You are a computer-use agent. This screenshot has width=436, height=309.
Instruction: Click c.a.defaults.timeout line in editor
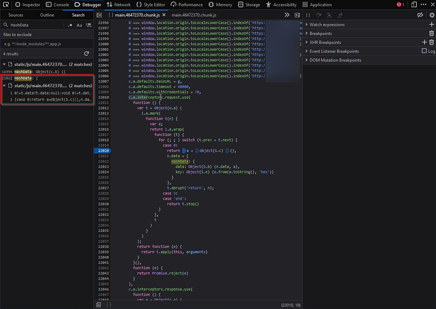159,87
